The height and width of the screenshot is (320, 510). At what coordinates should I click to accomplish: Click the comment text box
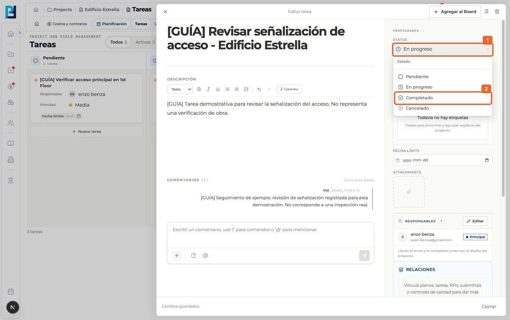pyautogui.click(x=270, y=235)
